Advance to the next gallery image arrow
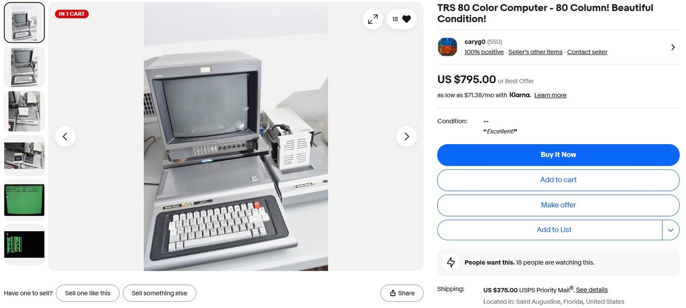 pos(406,136)
